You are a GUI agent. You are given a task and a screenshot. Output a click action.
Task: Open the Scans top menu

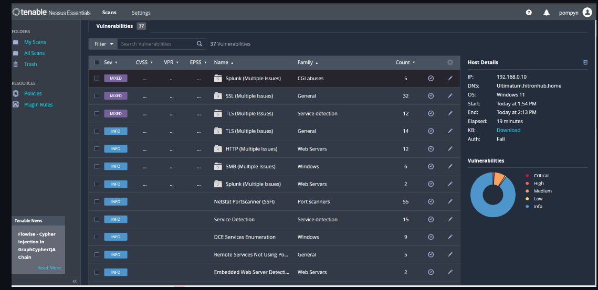109,13
